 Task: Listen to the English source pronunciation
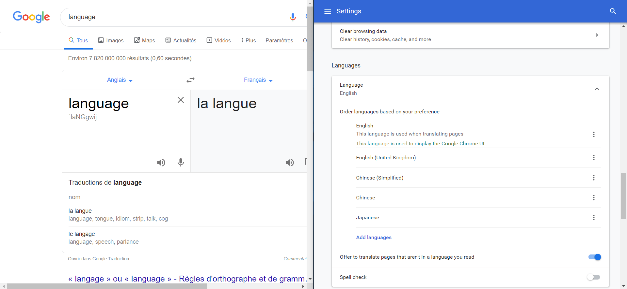pos(161,162)
